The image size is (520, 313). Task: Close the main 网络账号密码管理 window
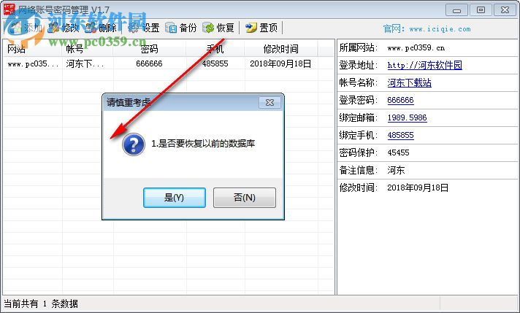[505, 10]
